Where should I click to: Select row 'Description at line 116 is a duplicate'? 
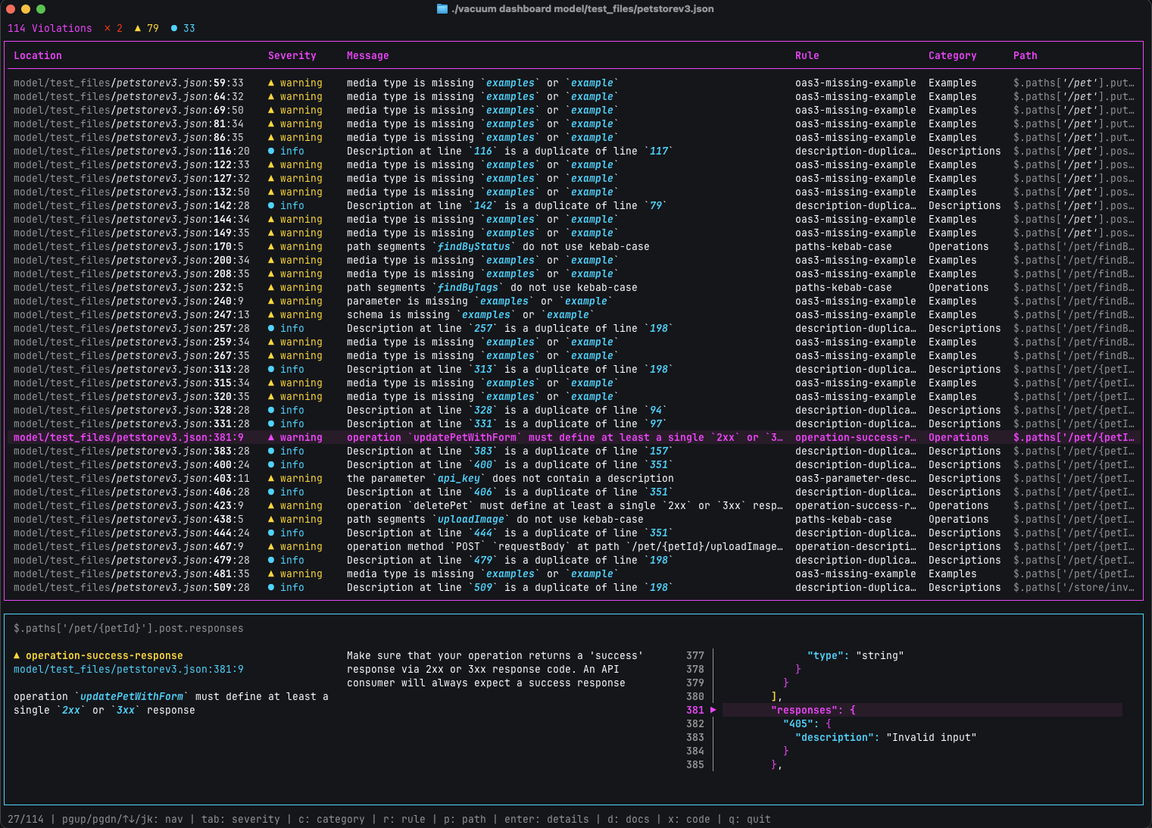(574, 152)
